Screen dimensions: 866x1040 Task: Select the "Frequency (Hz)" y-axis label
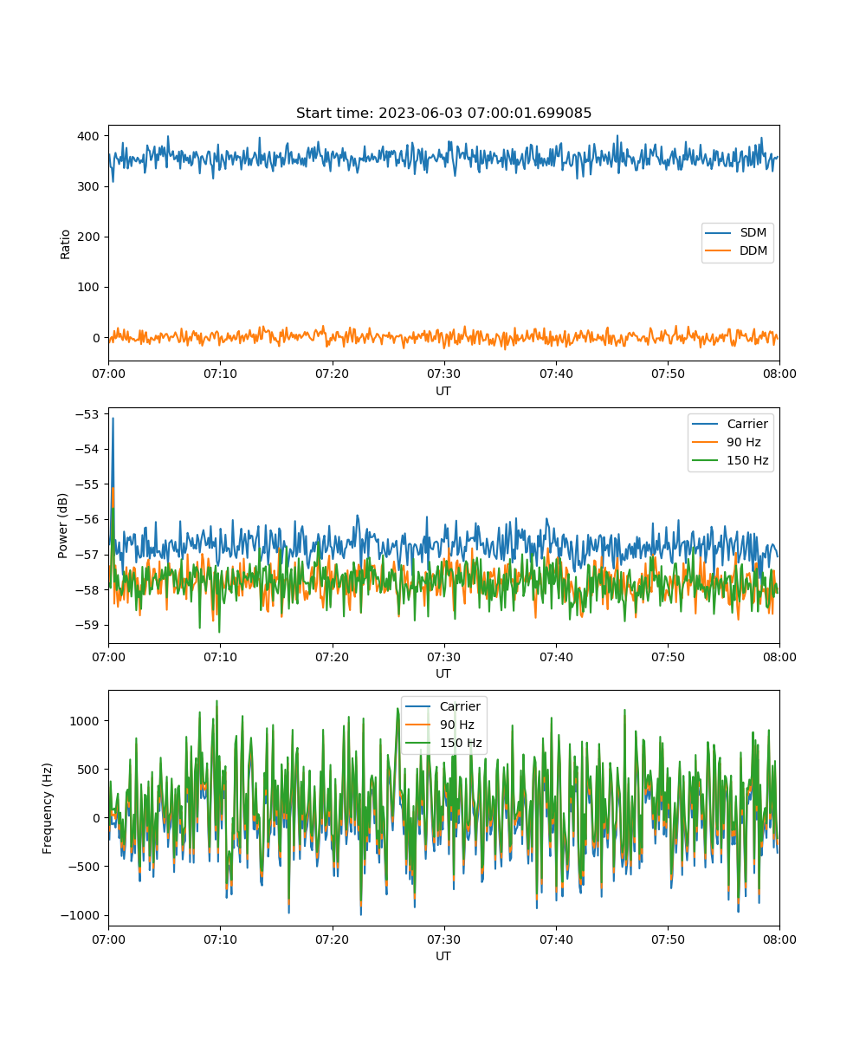48,808
